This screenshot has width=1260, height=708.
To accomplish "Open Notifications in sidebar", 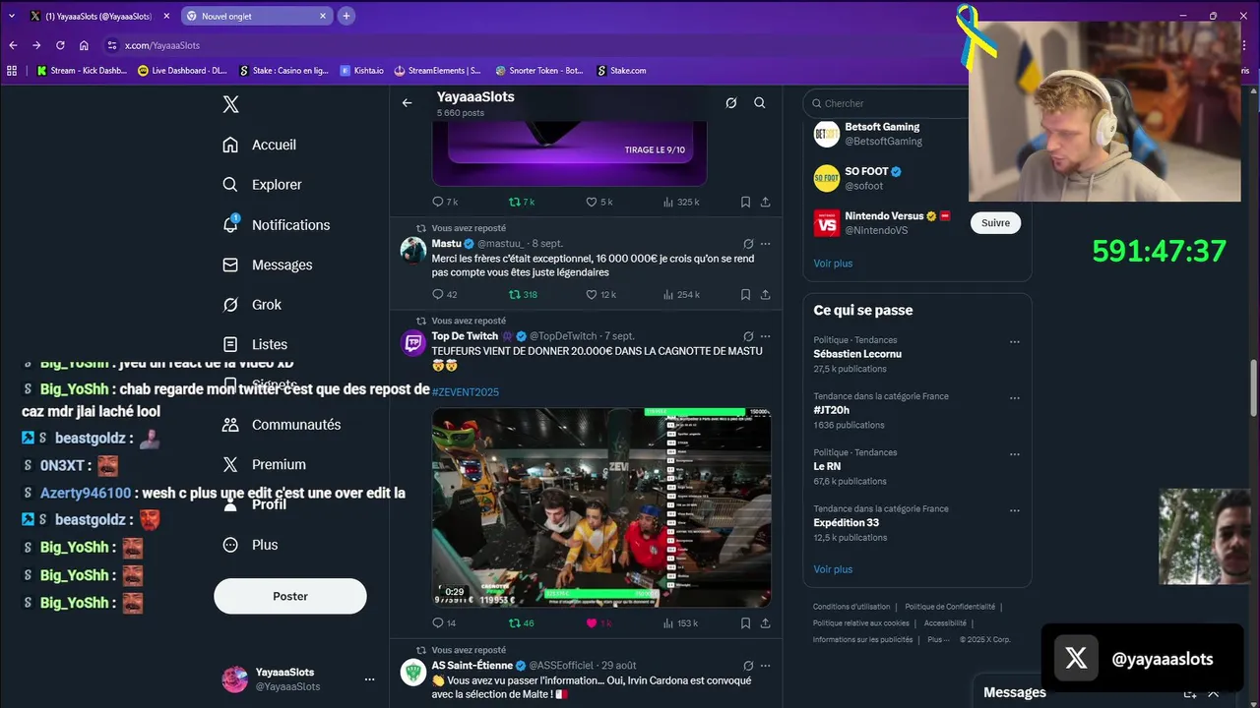I will point(277,225).
